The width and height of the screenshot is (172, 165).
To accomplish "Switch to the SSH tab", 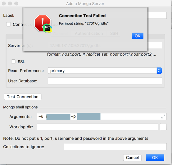I will coord(114,33).
